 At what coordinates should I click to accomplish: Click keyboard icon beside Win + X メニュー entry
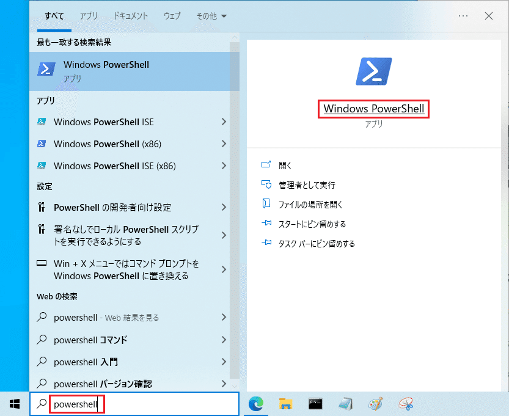click(42, 263)
